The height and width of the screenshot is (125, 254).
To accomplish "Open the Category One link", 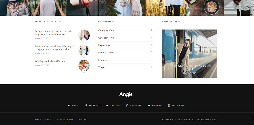I will tap(106, 30).
